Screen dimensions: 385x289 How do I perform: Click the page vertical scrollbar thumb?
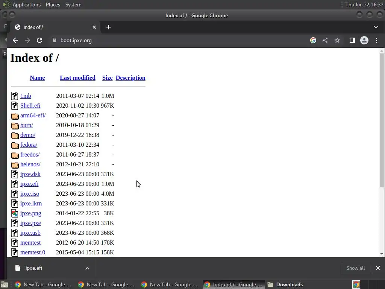[382, 120]
